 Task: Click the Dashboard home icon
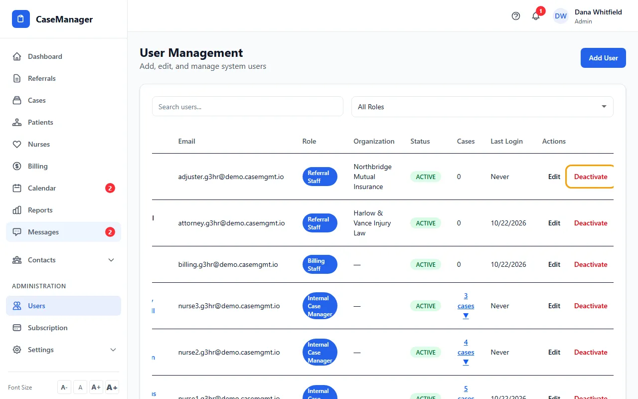[17, 56]
